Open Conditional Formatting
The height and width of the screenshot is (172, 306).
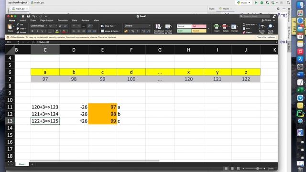[159, 29]
